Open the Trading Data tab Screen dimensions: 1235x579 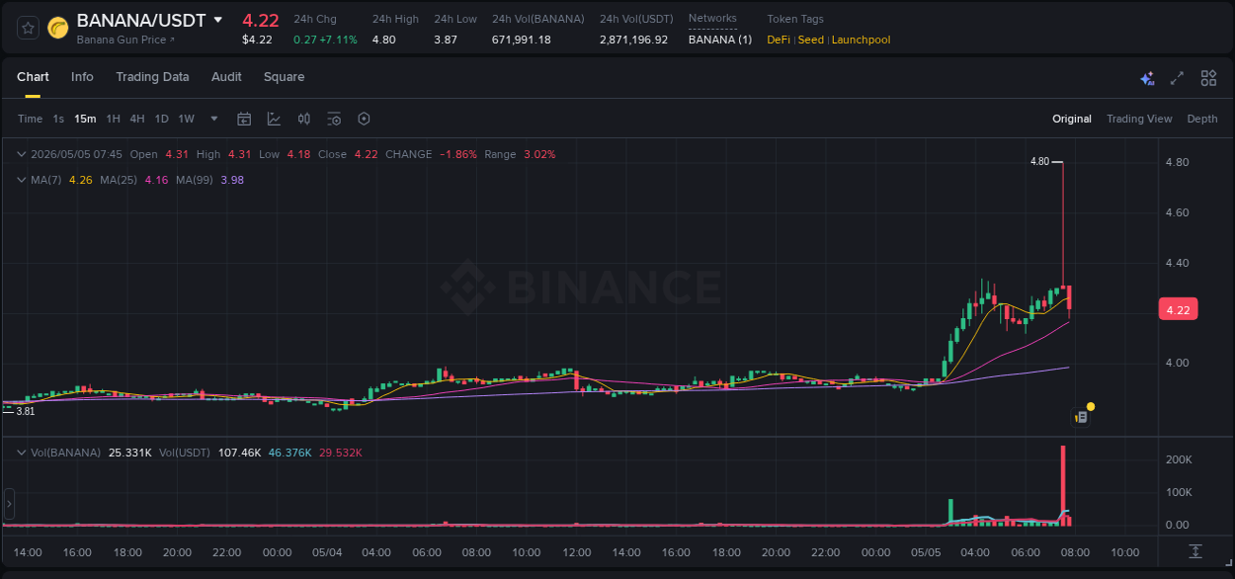pyautogui.click(x=152, y=77)
